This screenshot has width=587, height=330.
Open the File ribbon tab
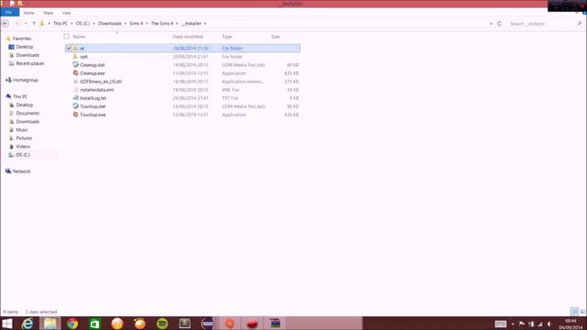pos(8,13)
